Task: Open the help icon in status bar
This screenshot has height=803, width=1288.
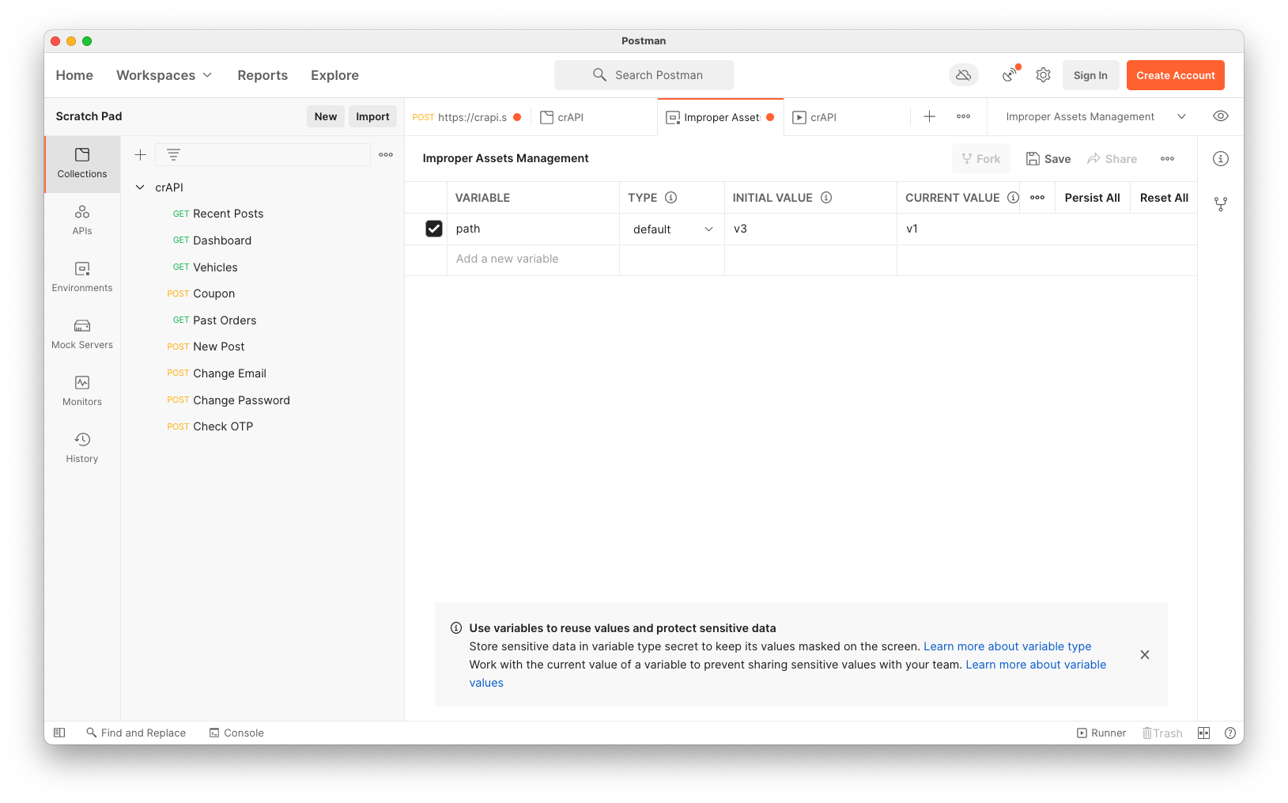Action: click(1230, 733)
